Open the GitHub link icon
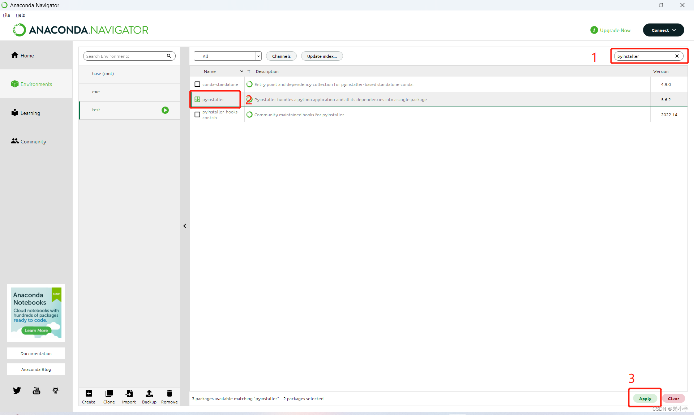Image resolution: width=694 pixels, height=415 pixels. pos(56,390)
